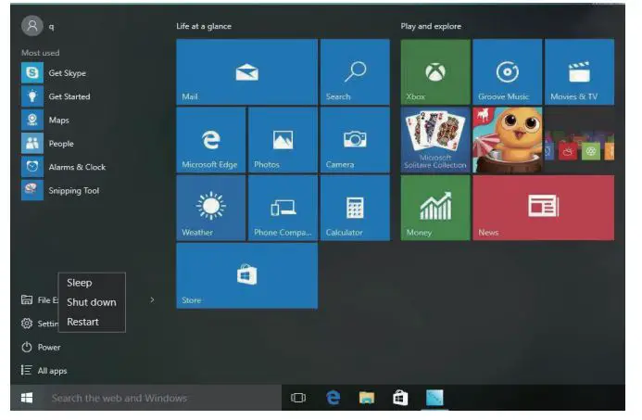Open File Explorer from the taskbar
642x420 pixels.
(367, 398)
